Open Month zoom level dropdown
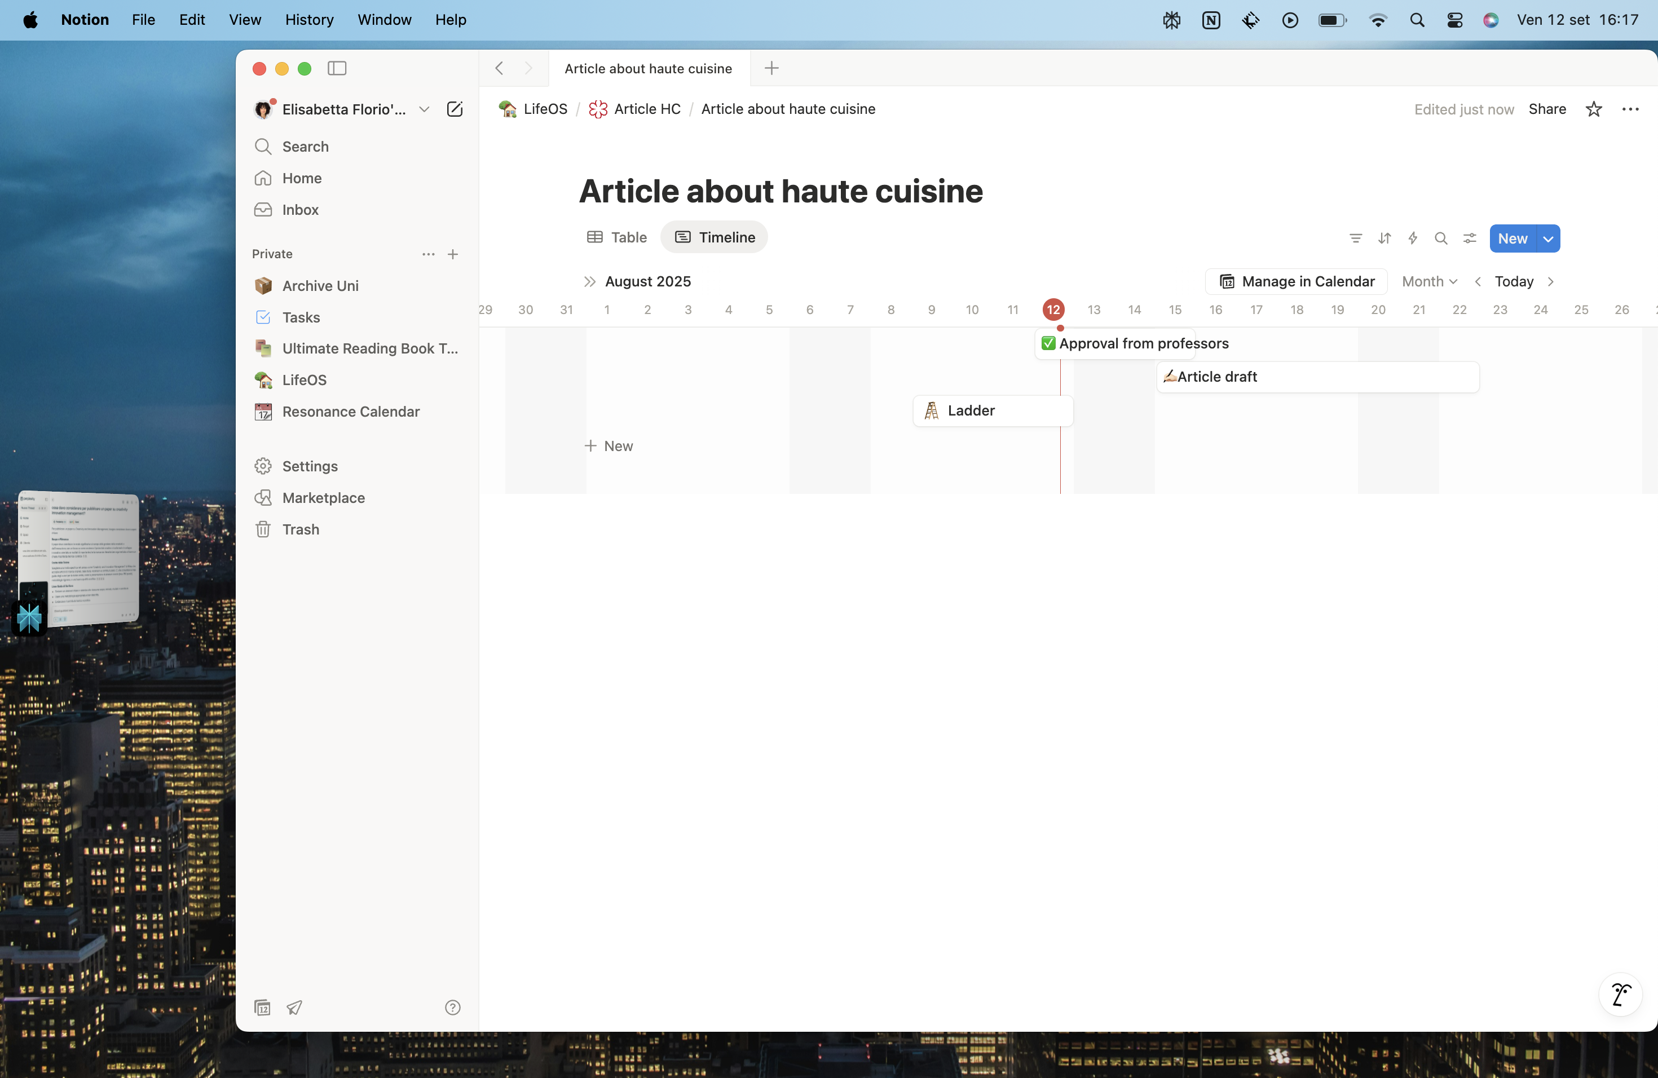 pyautogui.click(x=1429, y=281)
